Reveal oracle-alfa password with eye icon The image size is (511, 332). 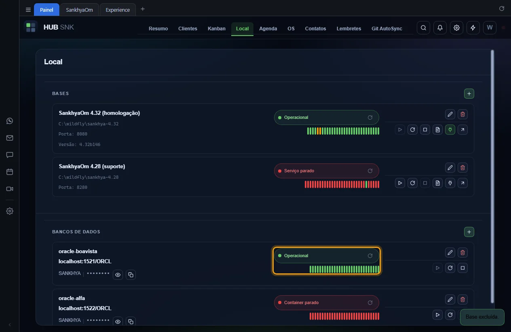click(x=118, y=321)
